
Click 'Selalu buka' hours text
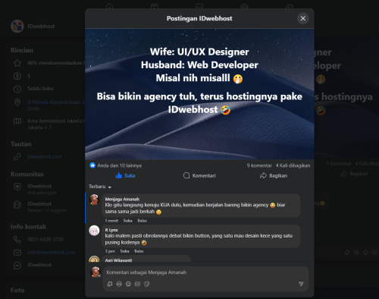pyautogui.click(x=40, y=89)
